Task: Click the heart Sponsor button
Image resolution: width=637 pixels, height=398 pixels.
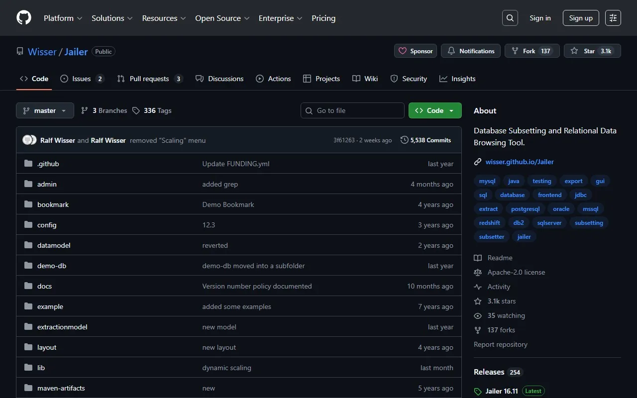Action: tap(416, 51)
